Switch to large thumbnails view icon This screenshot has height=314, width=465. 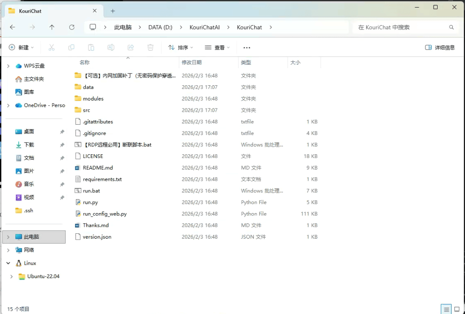[x=457, y=310]
